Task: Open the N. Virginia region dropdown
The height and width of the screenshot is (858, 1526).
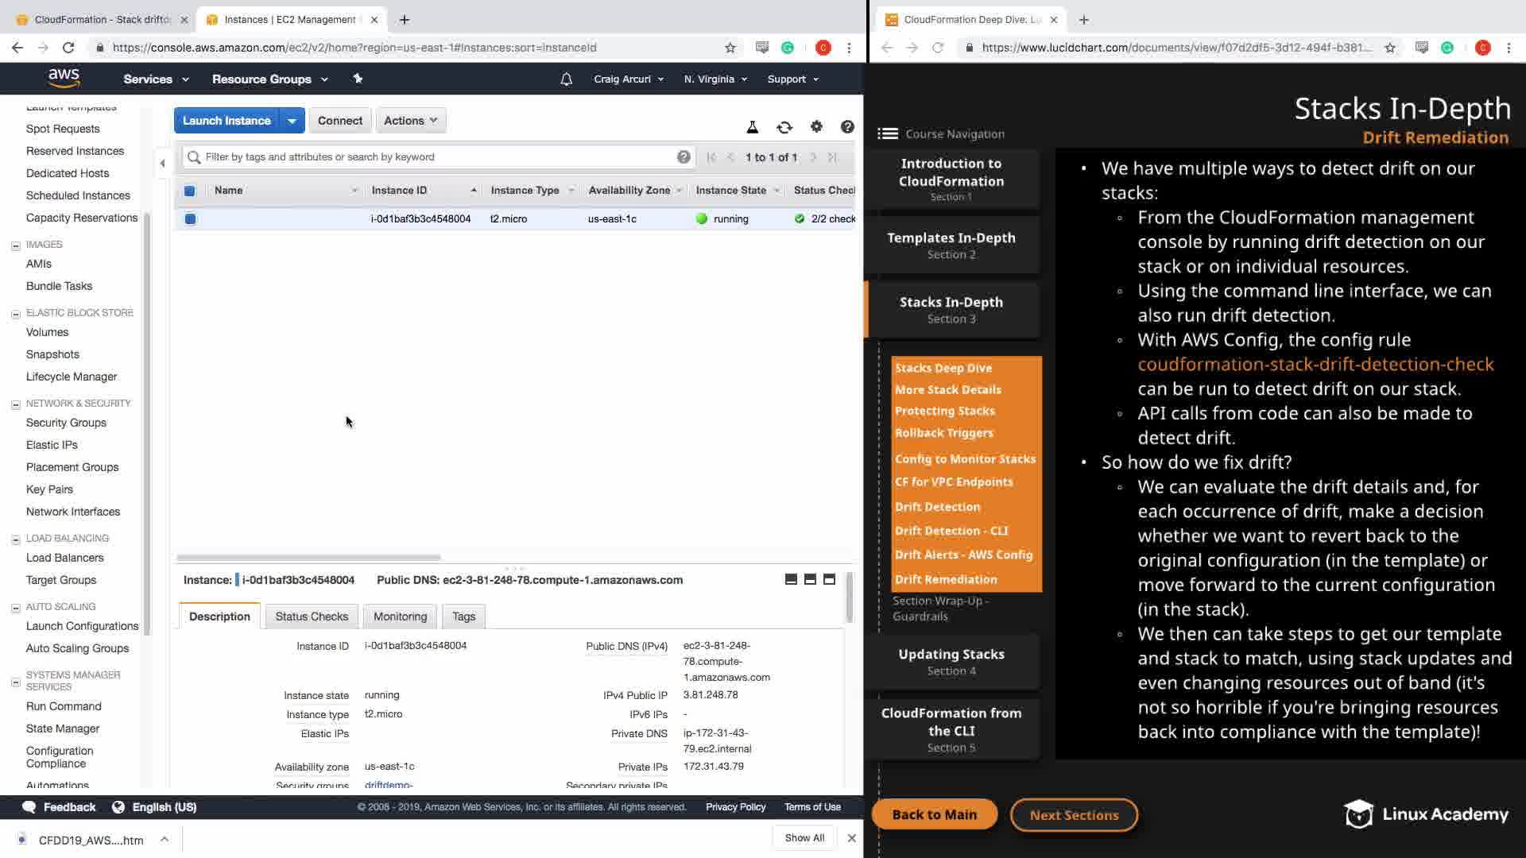Action: click(x=715, y=79)
